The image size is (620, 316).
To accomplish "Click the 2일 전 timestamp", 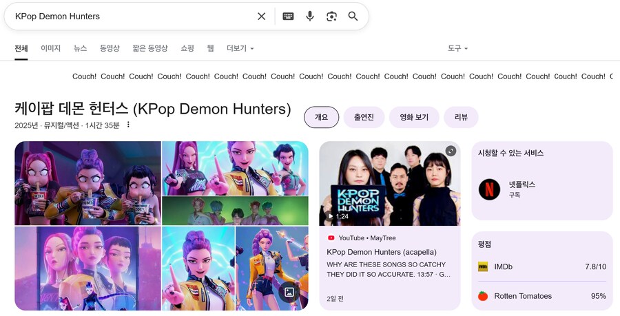I will click(335, 299).
